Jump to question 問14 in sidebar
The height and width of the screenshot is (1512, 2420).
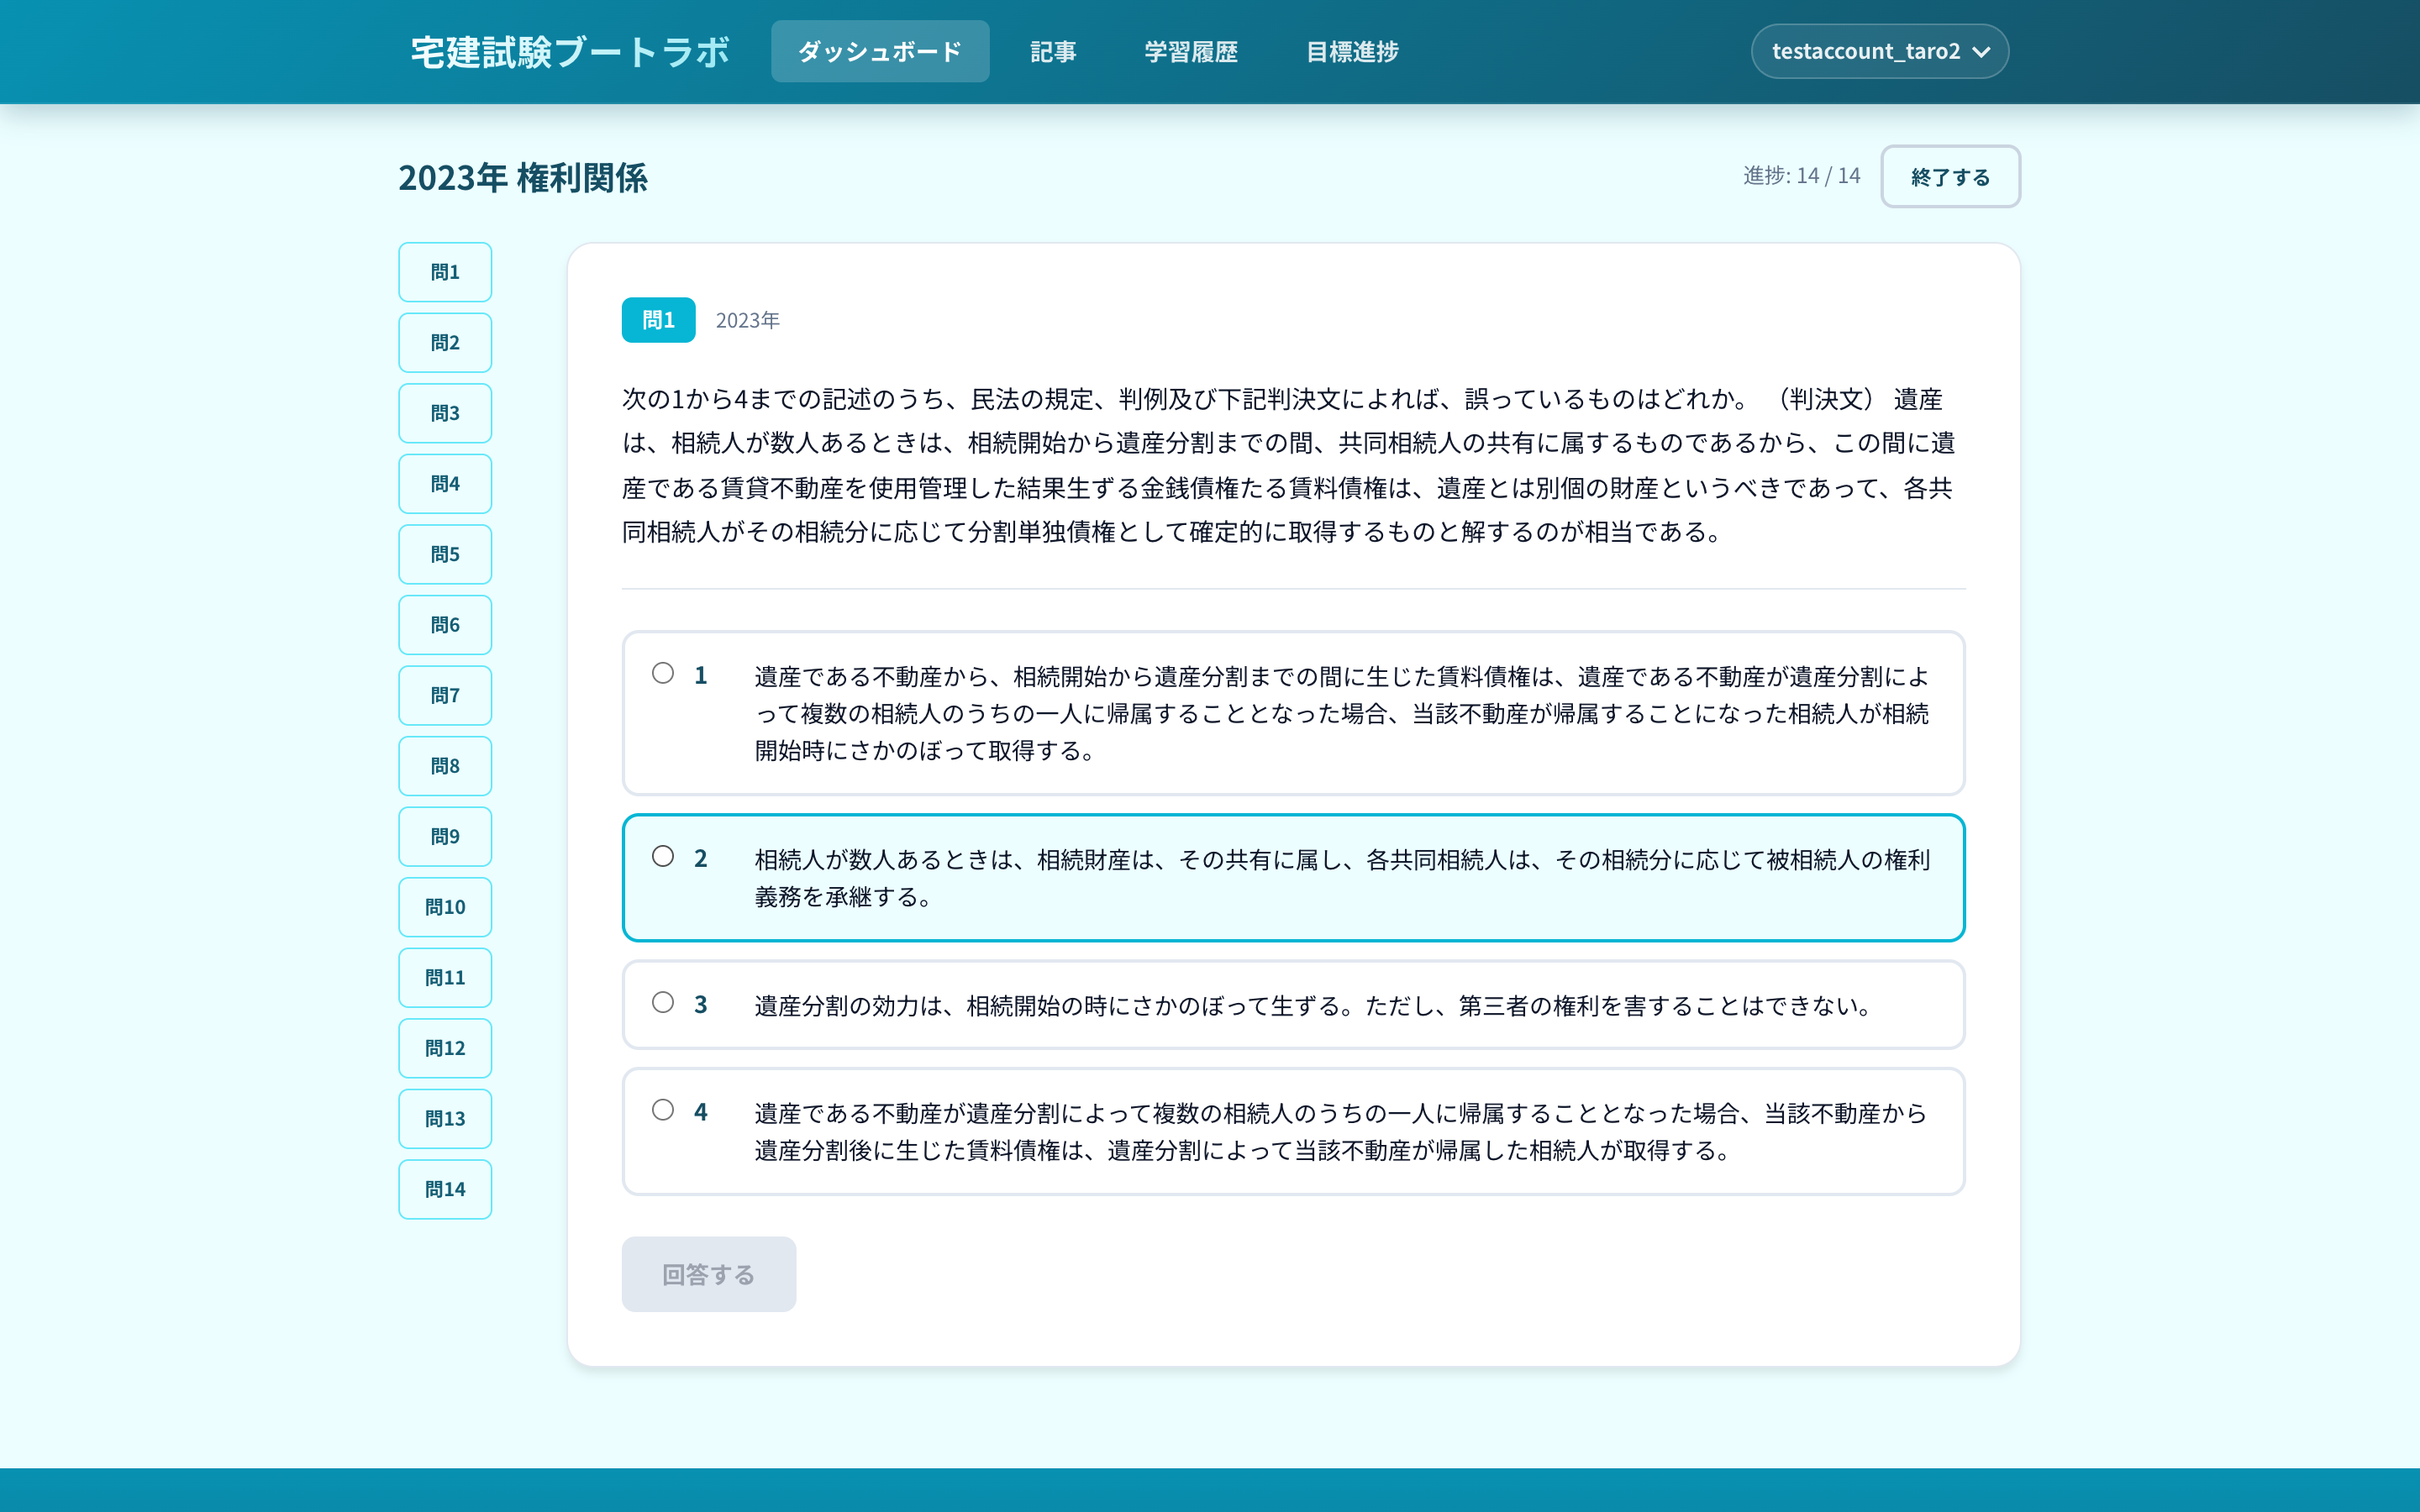445,1189
